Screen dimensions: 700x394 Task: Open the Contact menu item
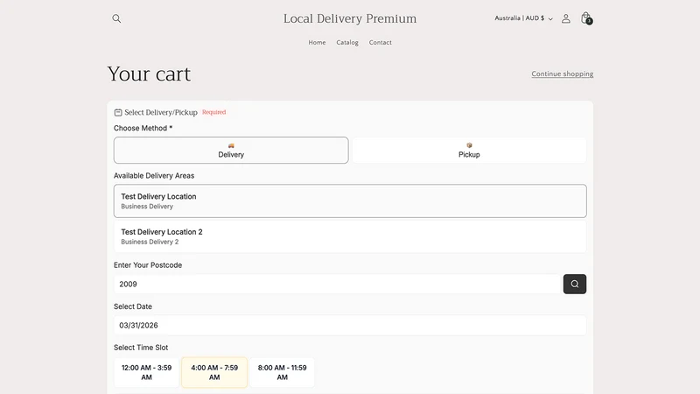[x=381, y=42]
